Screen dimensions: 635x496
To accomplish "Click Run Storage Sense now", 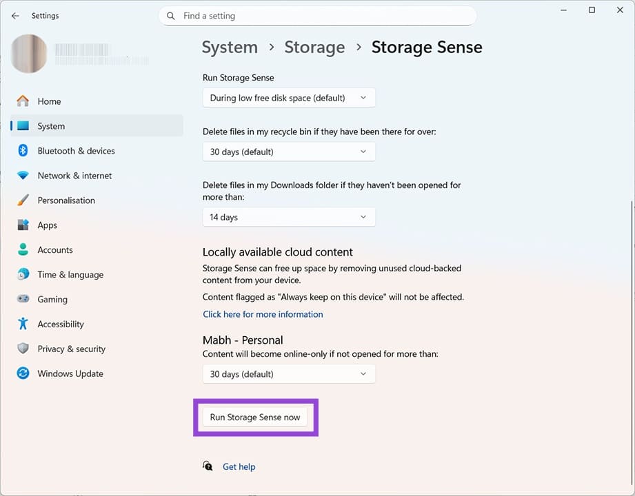I will coord(255,417).
